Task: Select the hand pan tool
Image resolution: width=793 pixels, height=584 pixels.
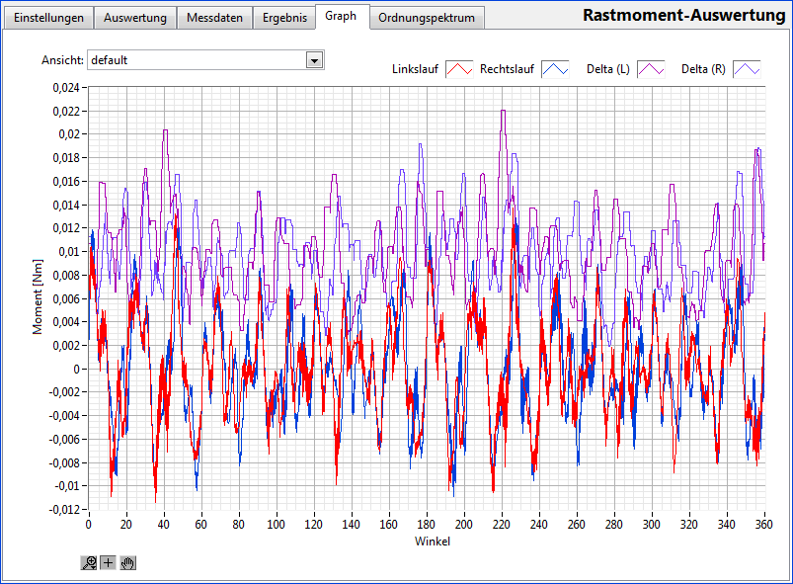Action: tap(128, 562)
